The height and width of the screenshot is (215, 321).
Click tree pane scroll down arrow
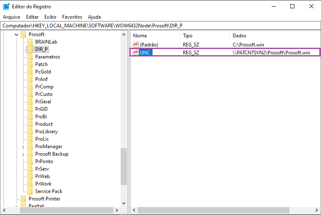[x=124, y=203]
